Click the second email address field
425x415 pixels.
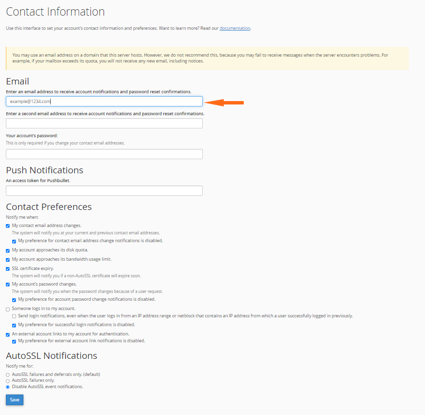click(104, 123)
